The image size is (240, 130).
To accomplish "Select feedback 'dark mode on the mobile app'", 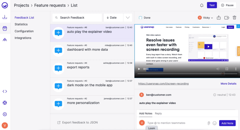I will (92, 86).
